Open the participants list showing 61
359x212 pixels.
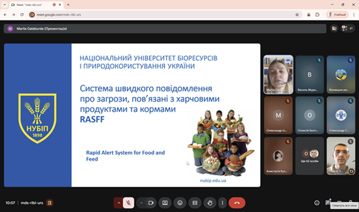348,28
